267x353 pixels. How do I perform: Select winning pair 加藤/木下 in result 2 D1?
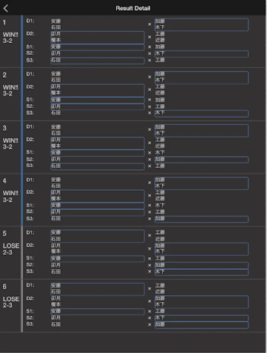202,78
